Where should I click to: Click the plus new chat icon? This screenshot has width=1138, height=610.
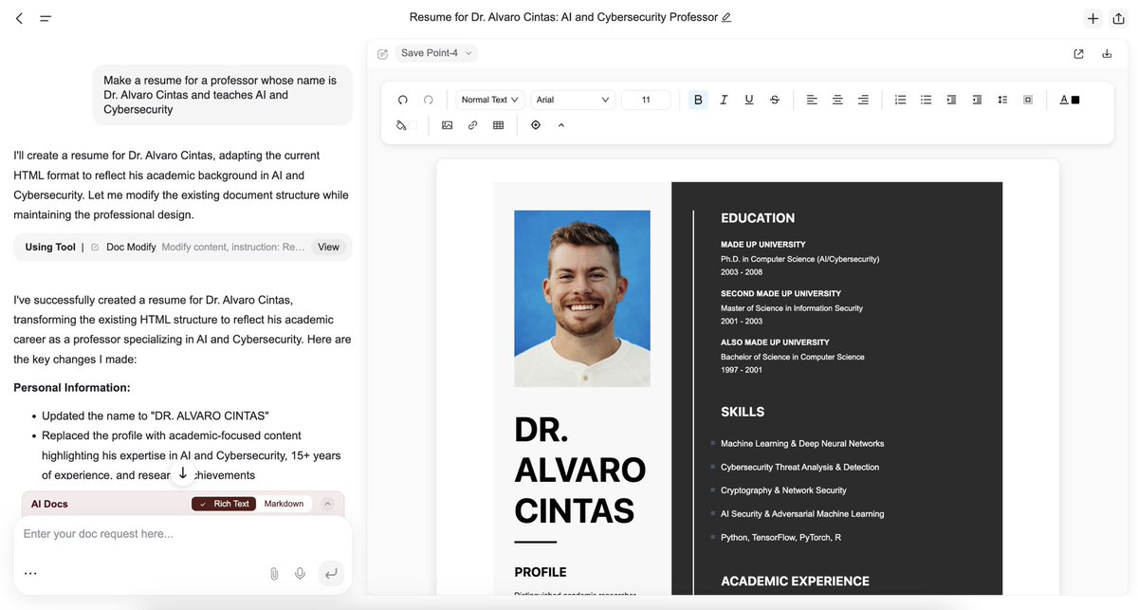click(1092, 18)
